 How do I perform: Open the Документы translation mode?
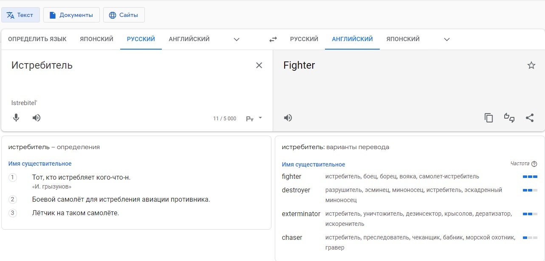click(71, 15)
